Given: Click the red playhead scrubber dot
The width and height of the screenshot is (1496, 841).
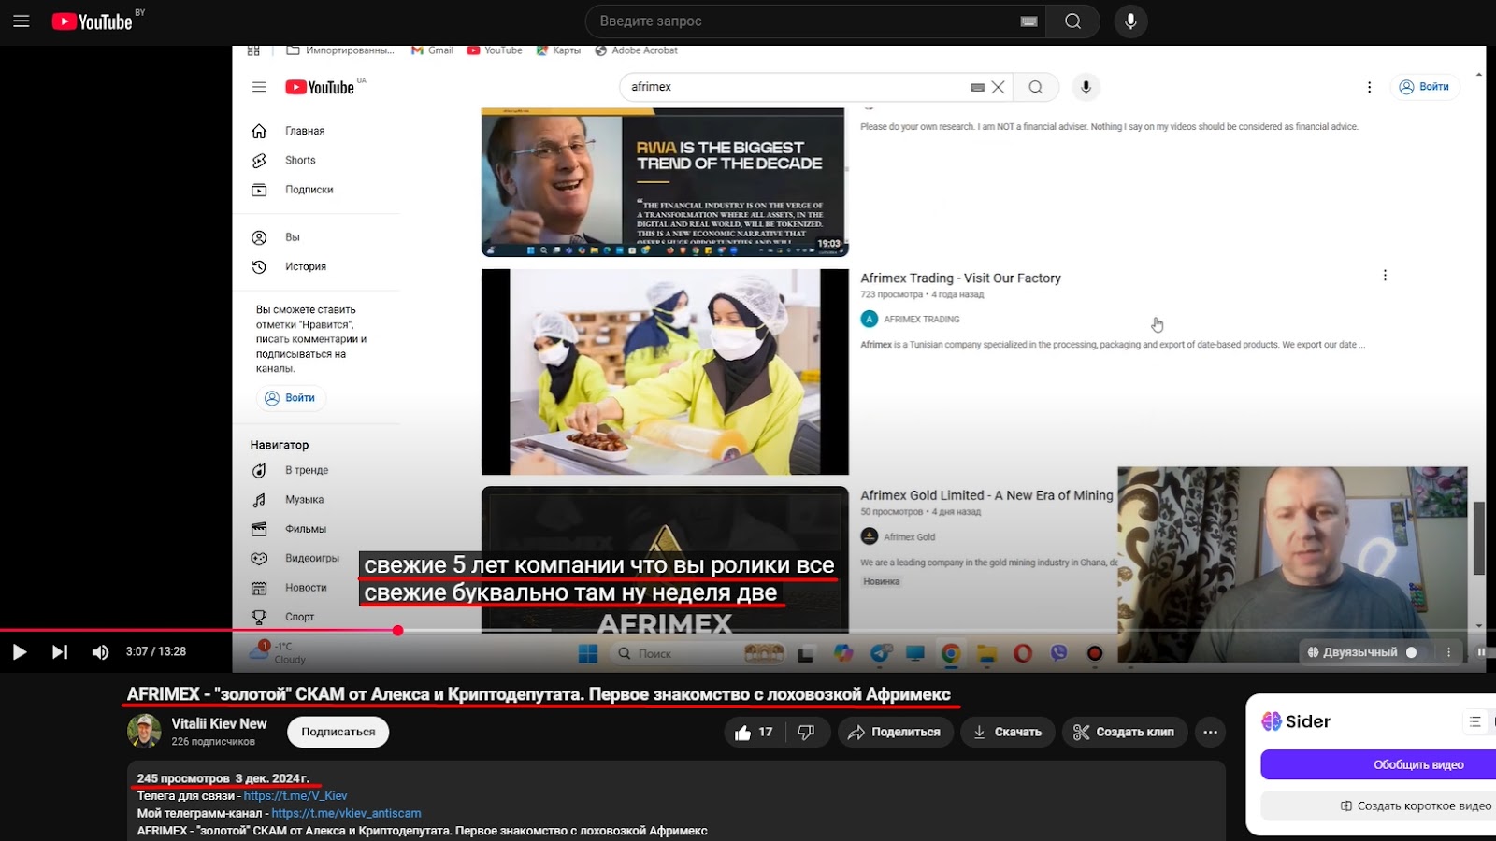Looking at the screenshot, I should (397, 631).
